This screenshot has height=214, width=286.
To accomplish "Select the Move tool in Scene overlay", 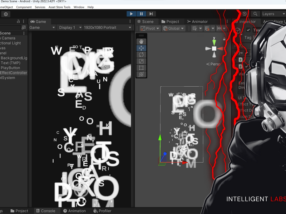I will [x=141, y=48].
